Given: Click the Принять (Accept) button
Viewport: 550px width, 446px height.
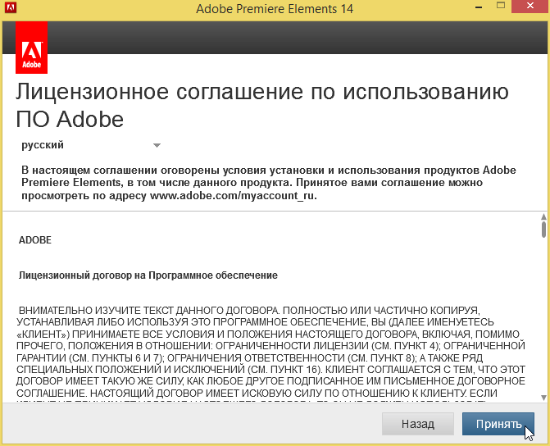Looking at the screenshot, I should point(498,424).
